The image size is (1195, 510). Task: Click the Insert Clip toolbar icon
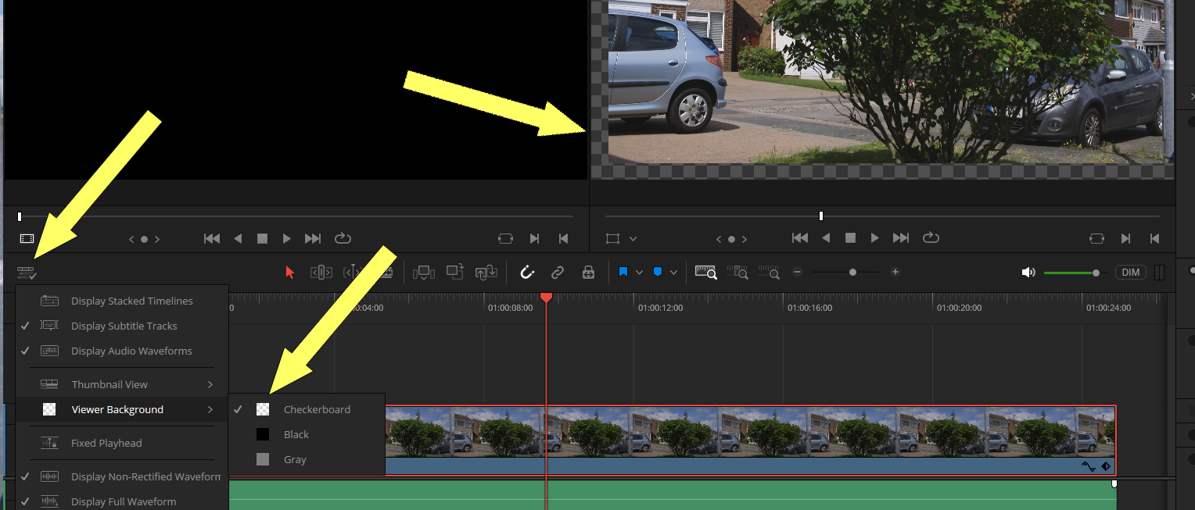click(423, 273)
